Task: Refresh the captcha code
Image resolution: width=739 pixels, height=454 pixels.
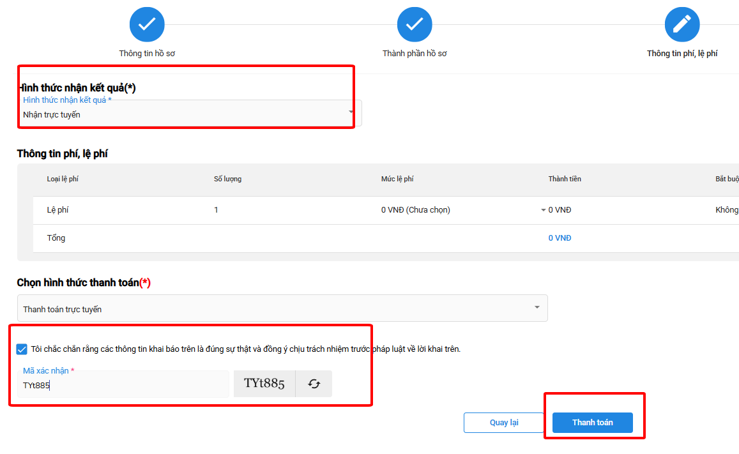Action: coord(314,384)
